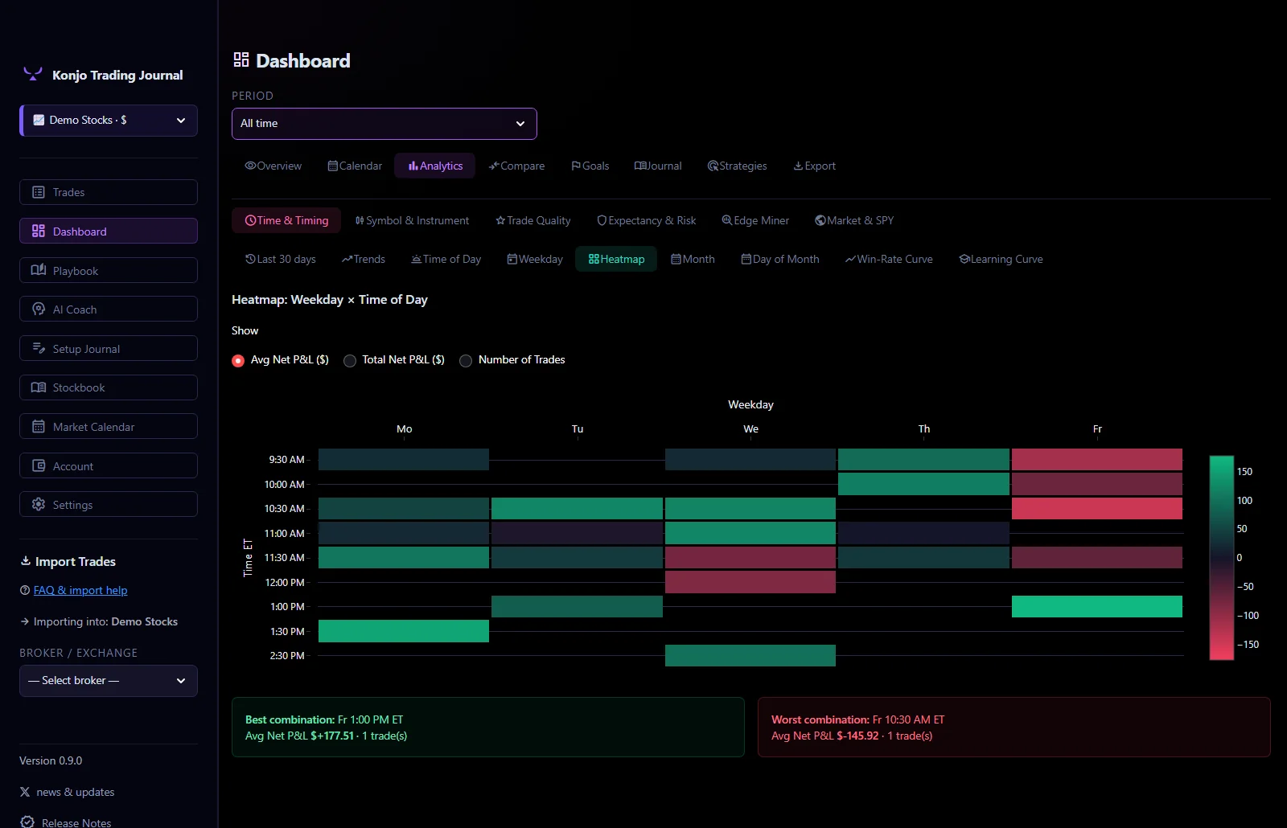Click the Trade Quality star icon
Screen dimensions: 1287x828
[x=500, y=220]
